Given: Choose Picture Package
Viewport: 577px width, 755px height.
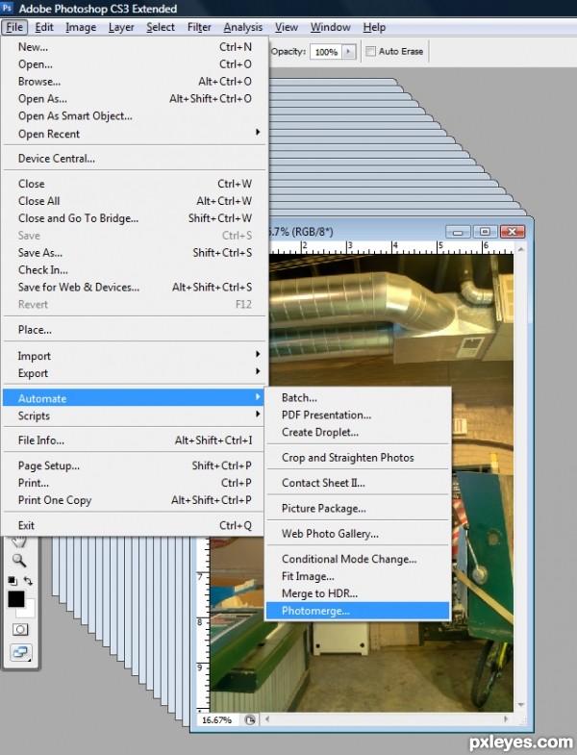Looking at the screenshot, I should pos(358,508).
